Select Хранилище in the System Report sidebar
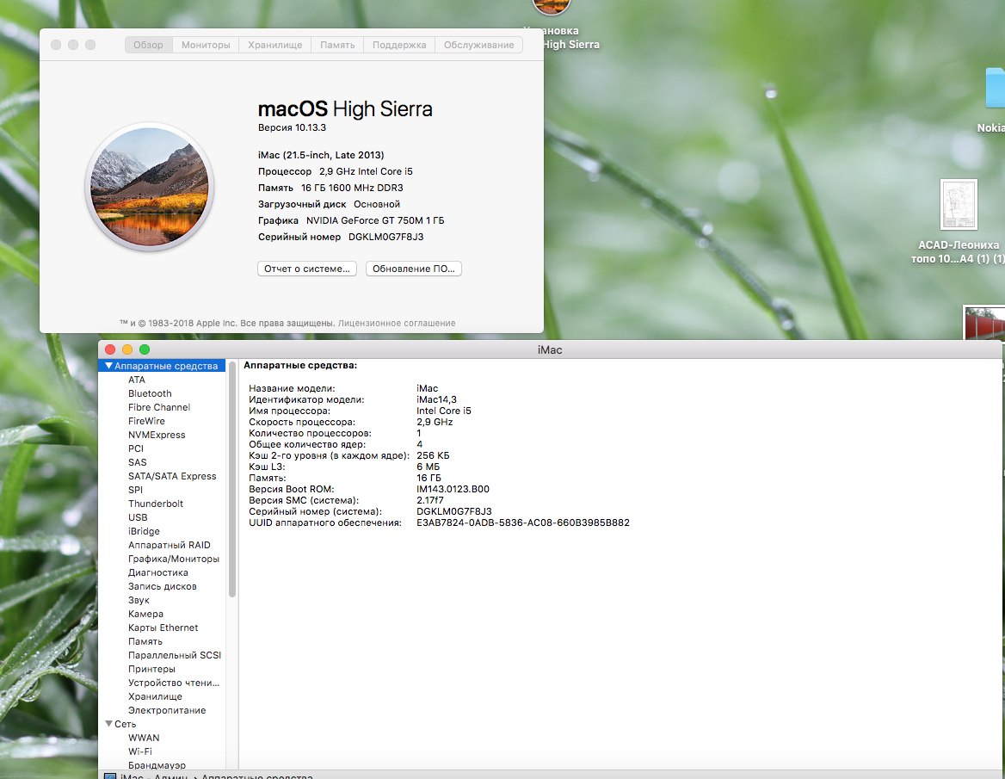This screenshot has width=1005, height=779. point(155,697)
